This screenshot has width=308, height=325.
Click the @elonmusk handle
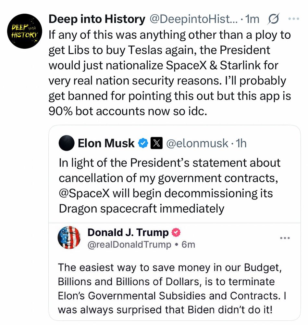click(x=197, y=143)
